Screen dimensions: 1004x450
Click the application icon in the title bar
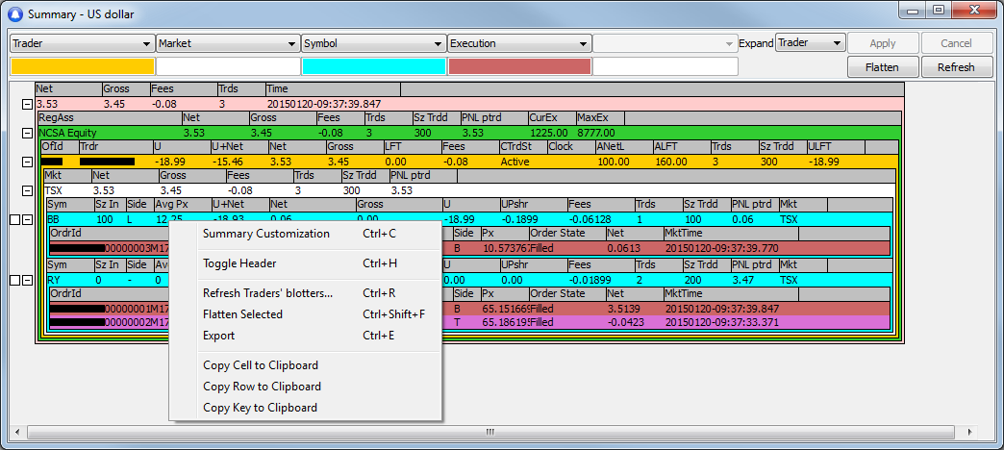[x=14, y=13]
